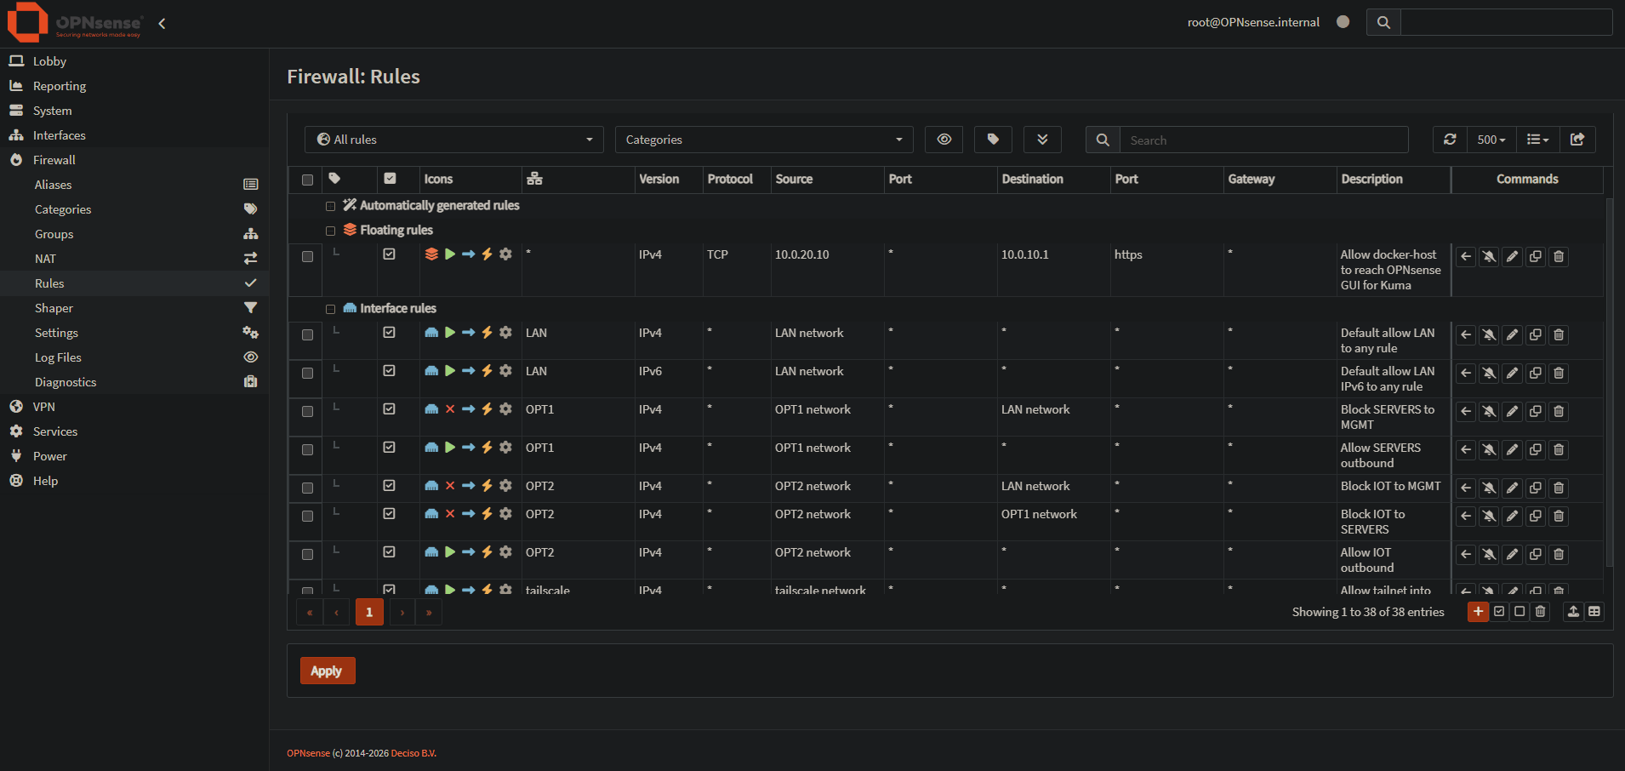This screenshot has height=771, width=1625.
Task: Disable selected rules via footer empty-square button
Action: (1520, 612)
